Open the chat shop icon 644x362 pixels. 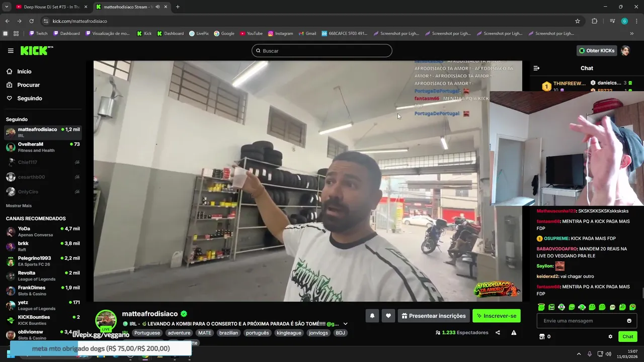(542, 336)
